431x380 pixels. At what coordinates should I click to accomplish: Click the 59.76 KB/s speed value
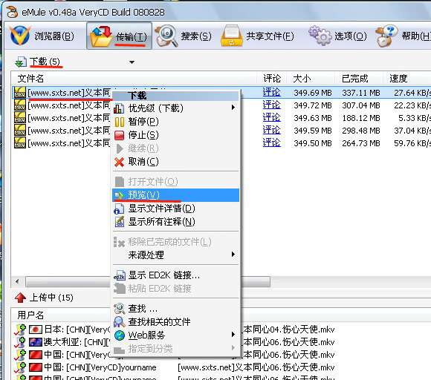412,143
